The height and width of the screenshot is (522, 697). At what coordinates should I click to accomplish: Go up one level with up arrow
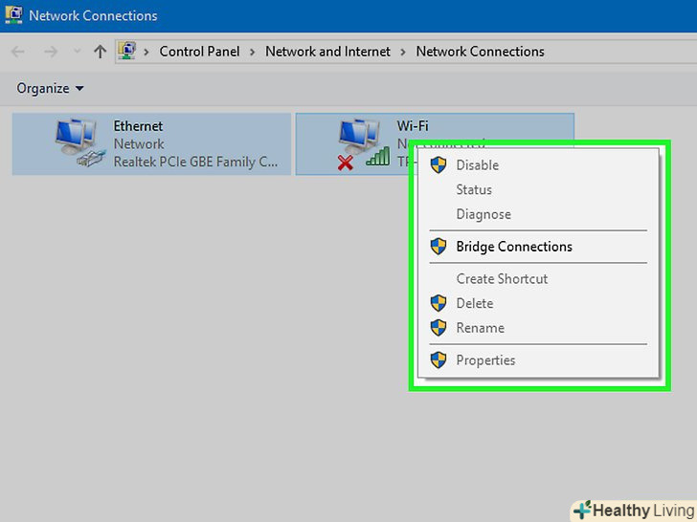100,52
